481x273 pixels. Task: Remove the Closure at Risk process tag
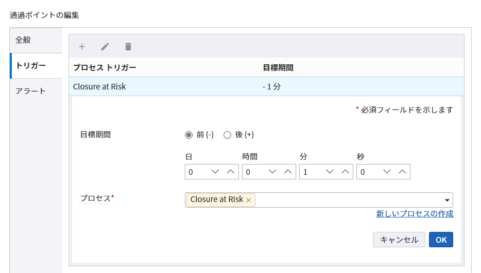(x=249, y=200)
